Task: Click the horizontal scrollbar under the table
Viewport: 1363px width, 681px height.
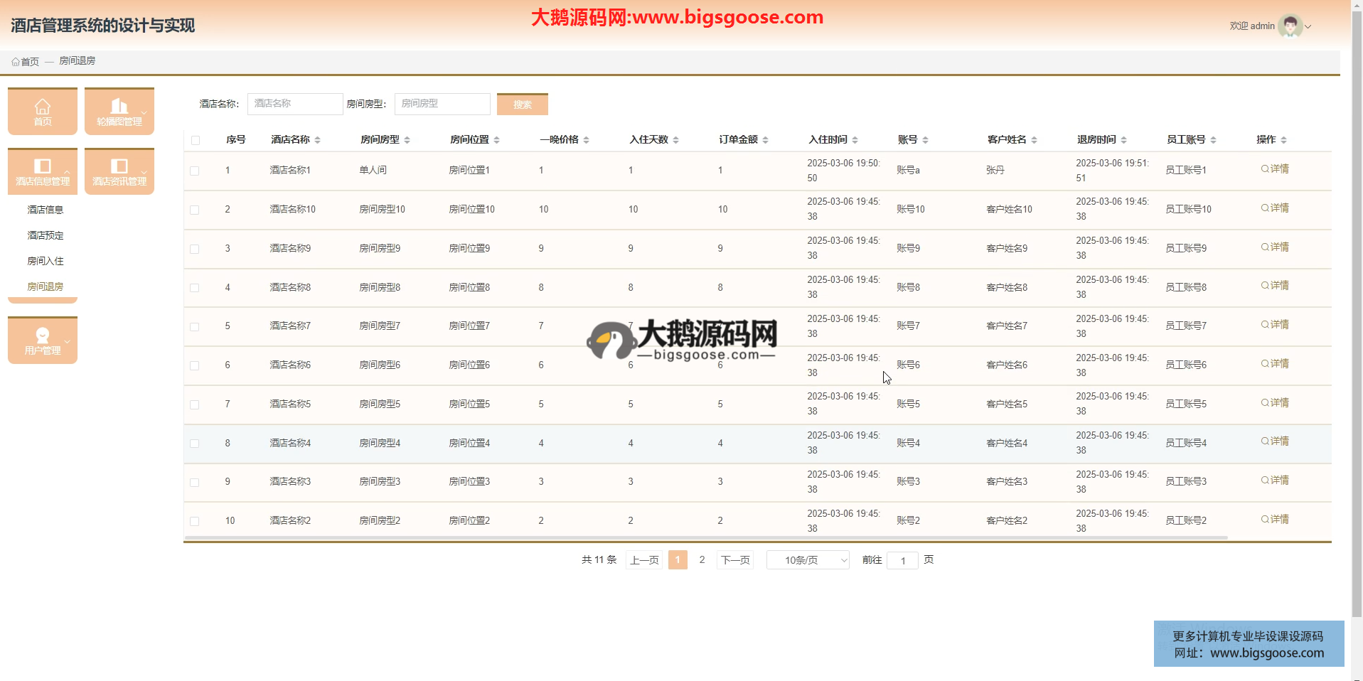Action: (x=705, y=538)
